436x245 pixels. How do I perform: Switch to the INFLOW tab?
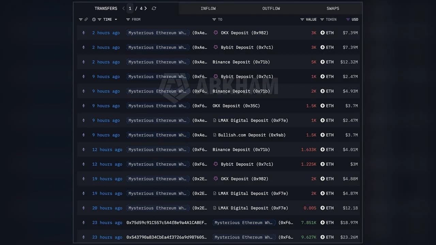point(208,9)
